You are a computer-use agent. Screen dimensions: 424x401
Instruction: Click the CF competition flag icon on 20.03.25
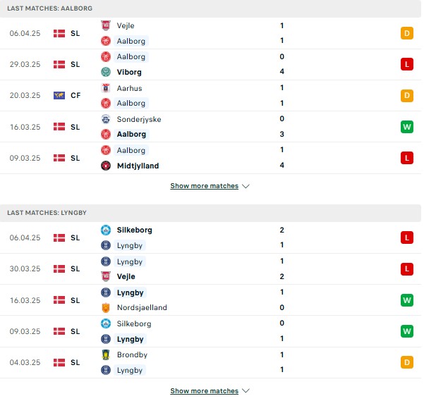pos(59,95)
